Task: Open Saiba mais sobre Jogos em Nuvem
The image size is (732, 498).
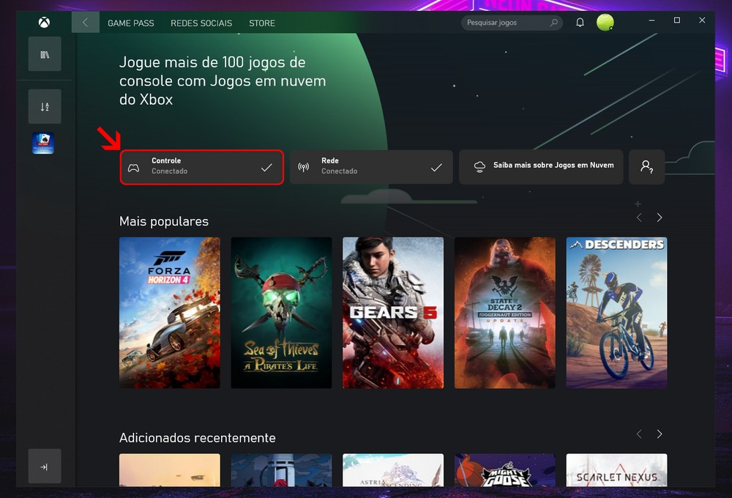Action: [541, 167]
